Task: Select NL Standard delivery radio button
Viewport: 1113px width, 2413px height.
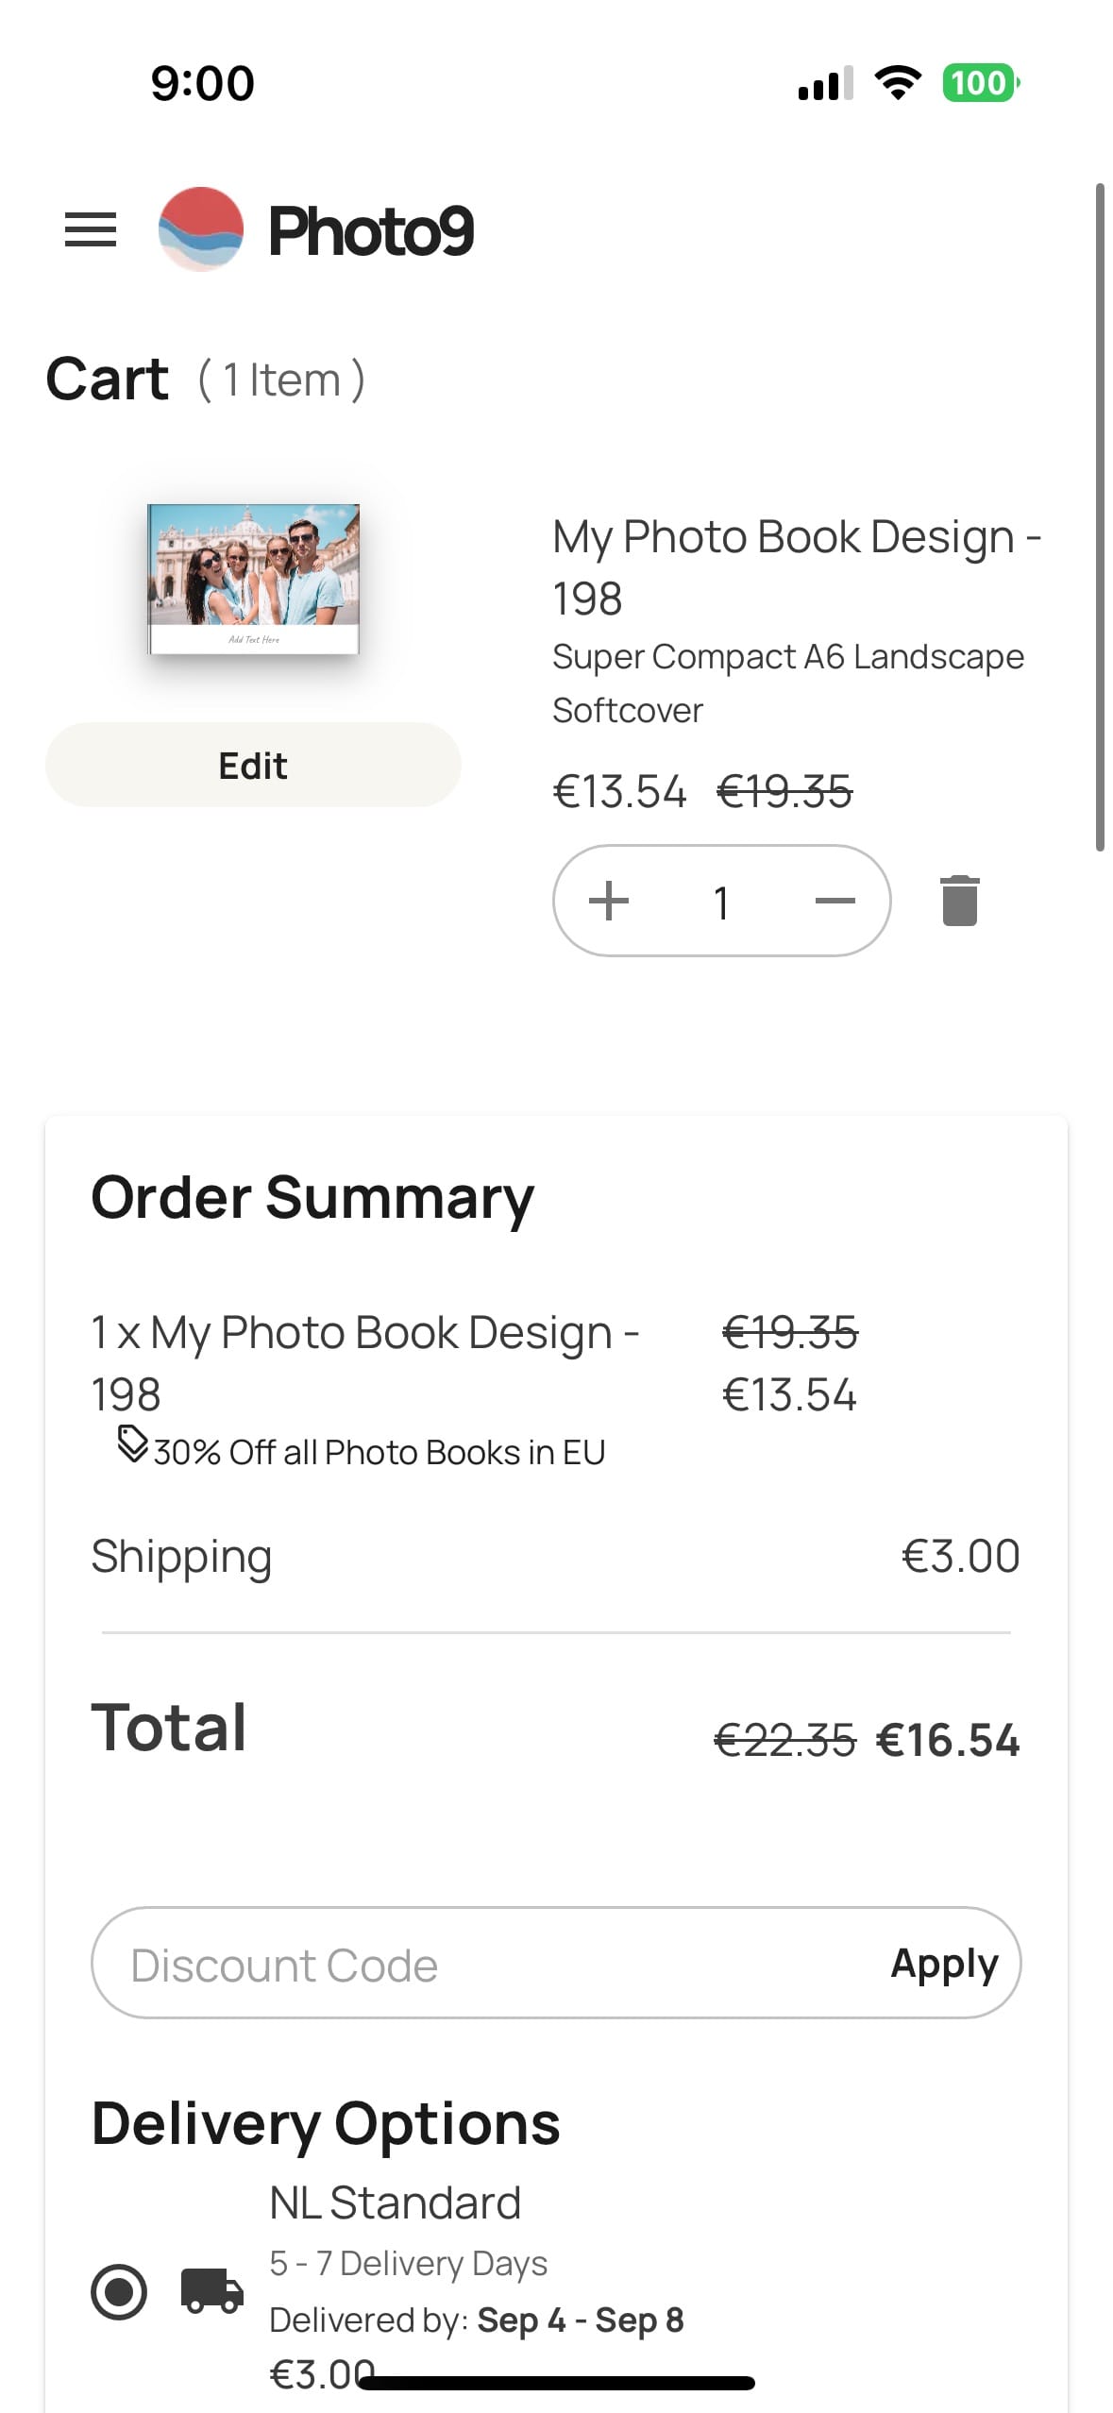Action: (119, 2291)
